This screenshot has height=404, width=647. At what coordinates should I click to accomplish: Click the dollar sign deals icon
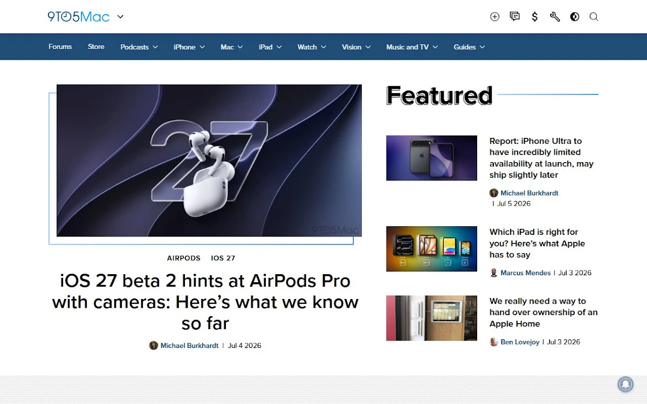click(x=535, y=17)
